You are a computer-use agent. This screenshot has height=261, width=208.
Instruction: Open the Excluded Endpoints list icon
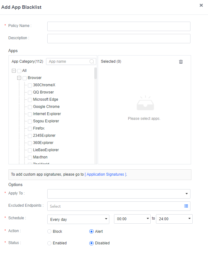click(x=186, y=206)
